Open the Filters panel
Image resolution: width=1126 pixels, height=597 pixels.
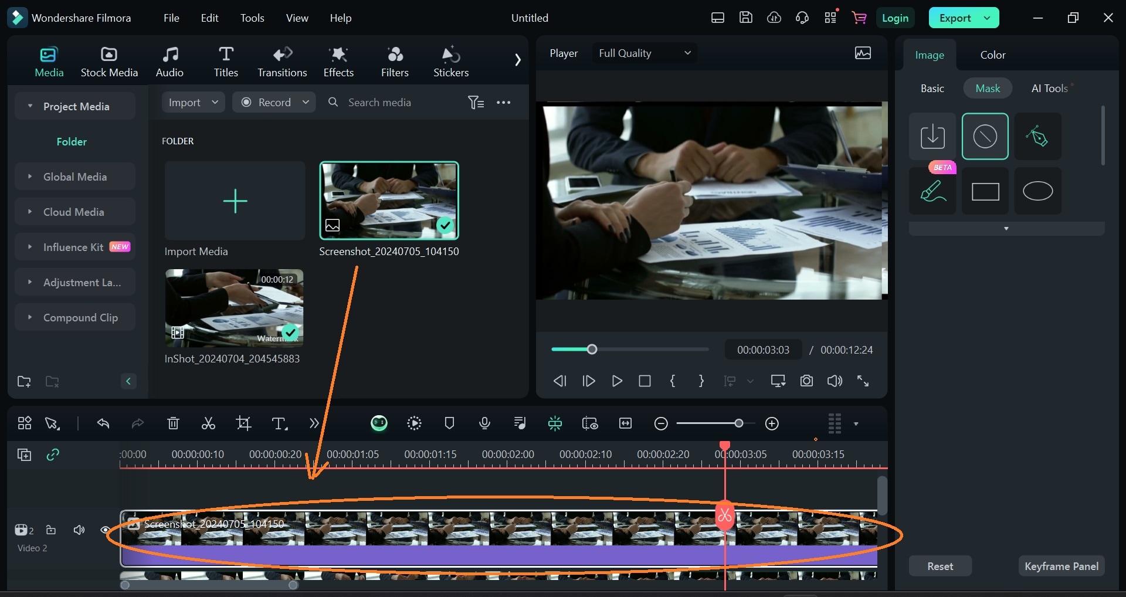(395, 62)
